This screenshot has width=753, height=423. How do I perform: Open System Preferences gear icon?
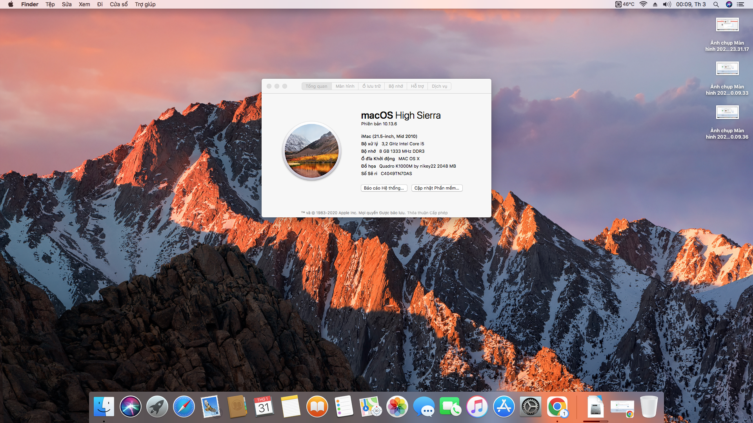point(530,407)
